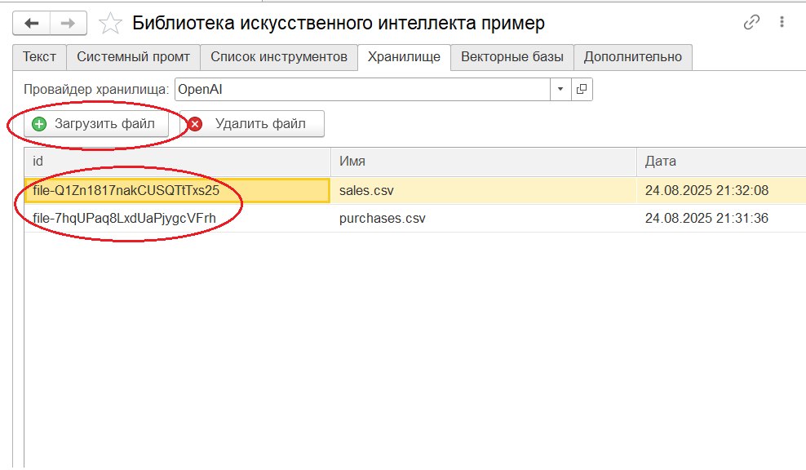
Task: Switch to the Векторные базы tab
Action: [x=513, y=57]
